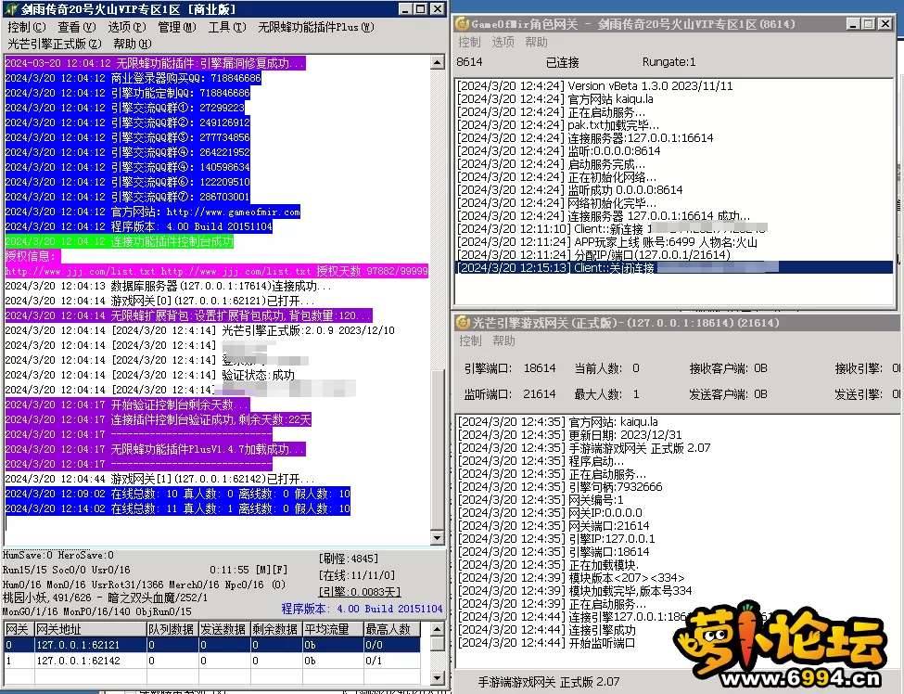Screen dimensions: 904x694
Task: Maximize the GameOfMir角色网关 window
Action: [x=868, y=23]
